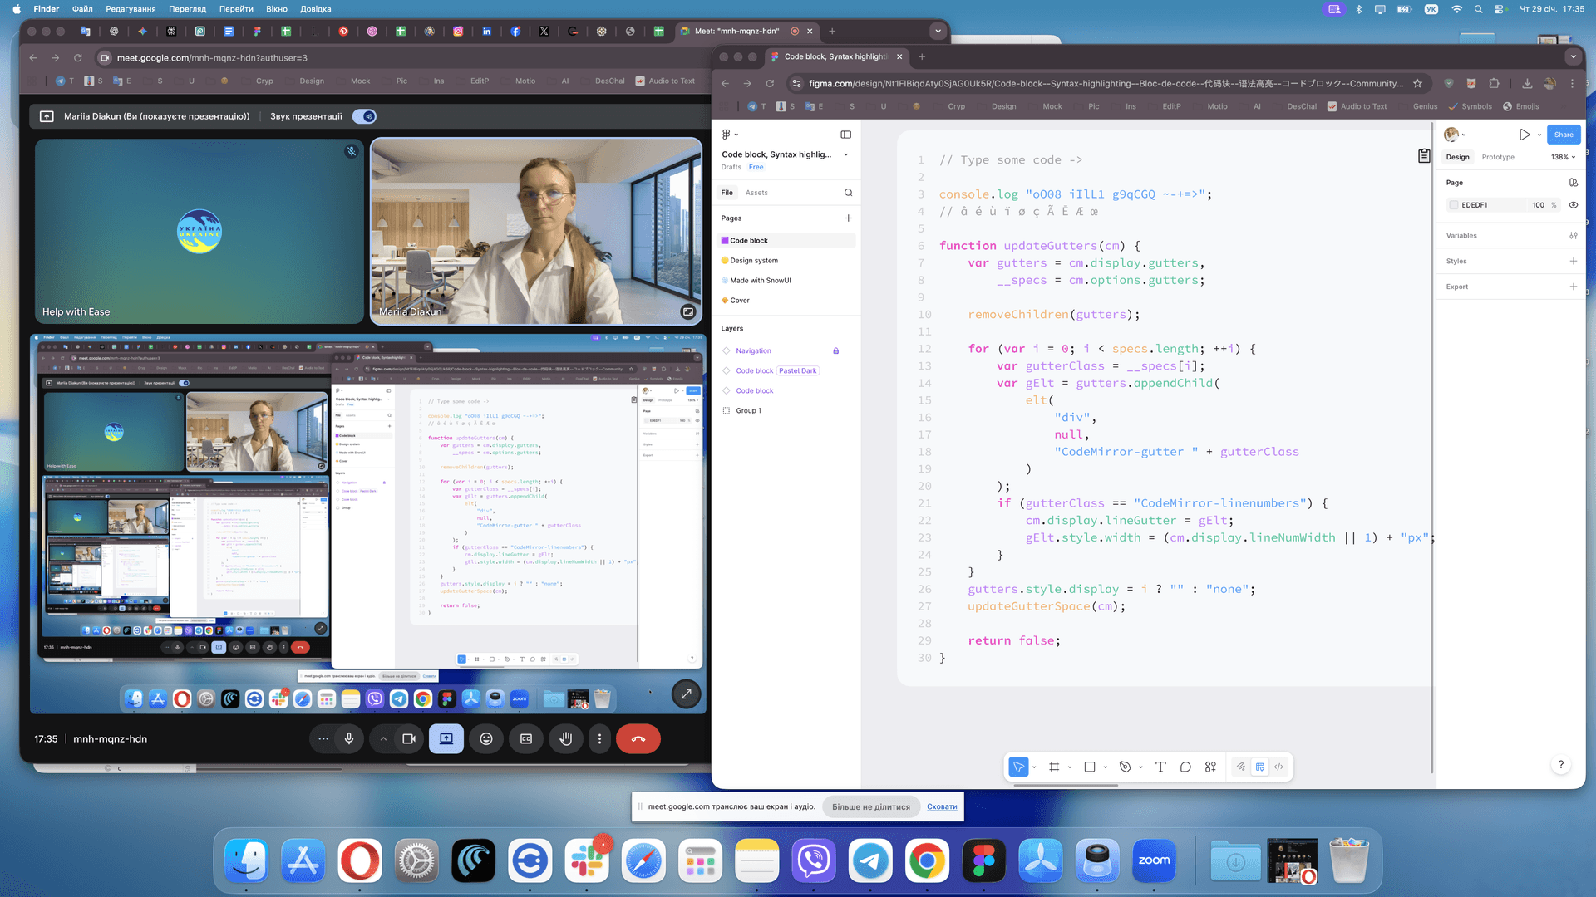Toggle page background color visibility eye
The width and height of the screenshot is (1596, 897).
coord(1573,205)
